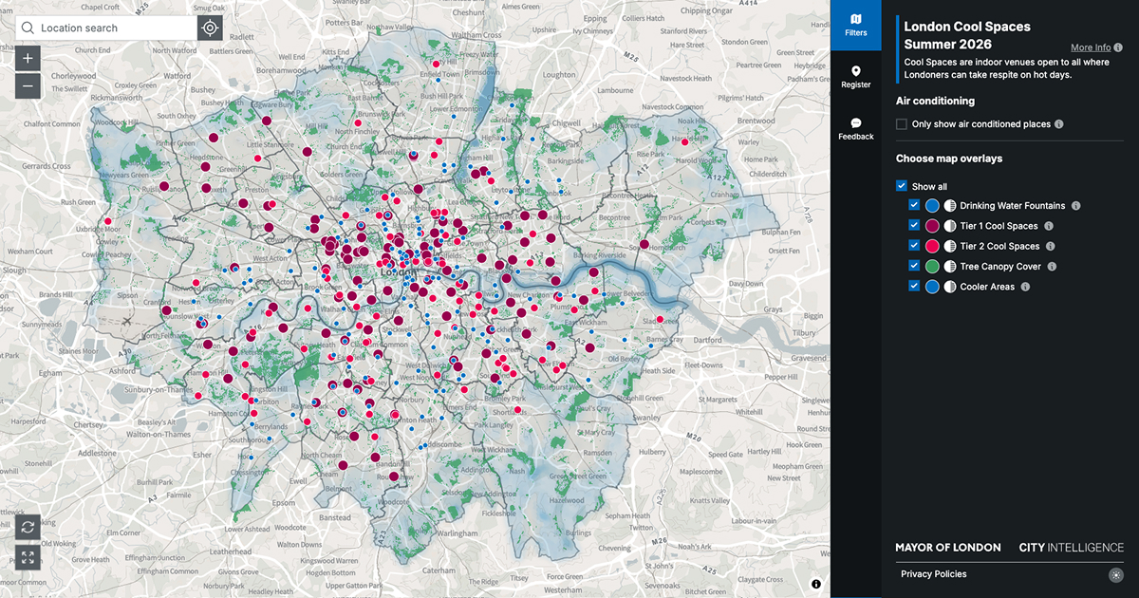Click the Tier 1 Cool Spaces maroon swatch
The height and width of the screenshot is (598, 1139).
point(932,226)
